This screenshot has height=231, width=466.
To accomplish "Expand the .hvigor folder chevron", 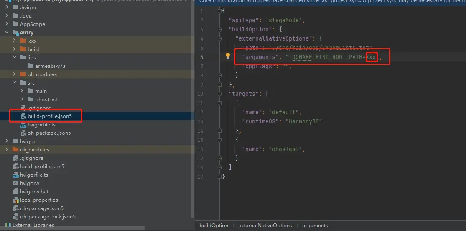I will coord(7,7).
